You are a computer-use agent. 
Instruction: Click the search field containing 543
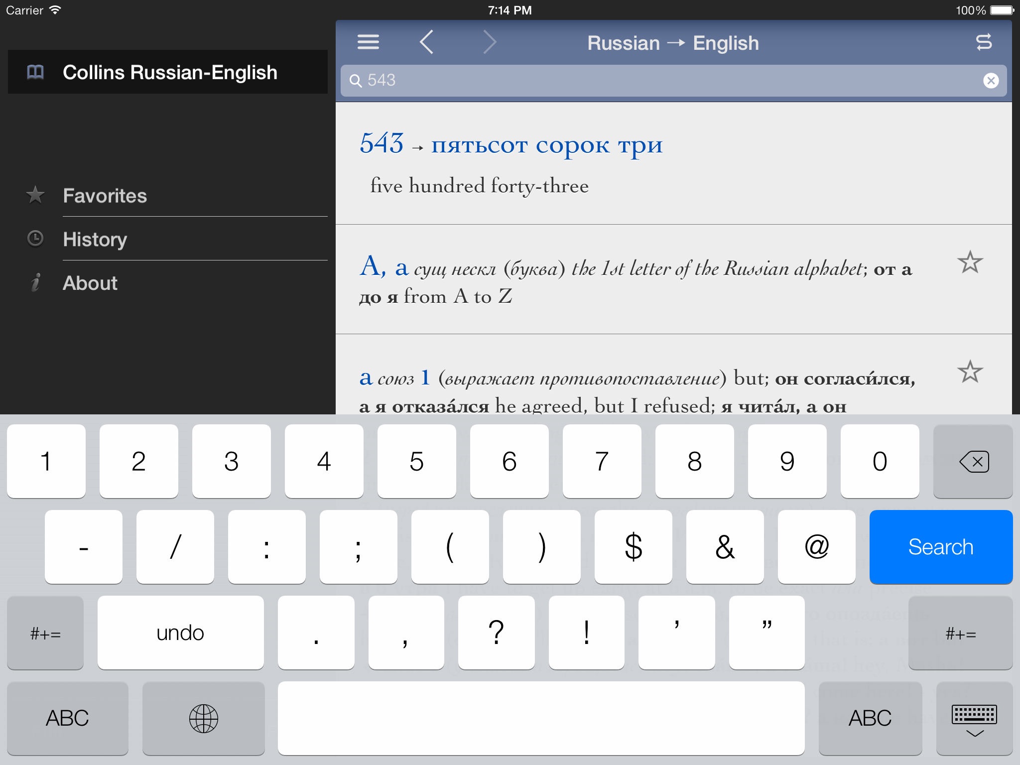coord(667,81)
